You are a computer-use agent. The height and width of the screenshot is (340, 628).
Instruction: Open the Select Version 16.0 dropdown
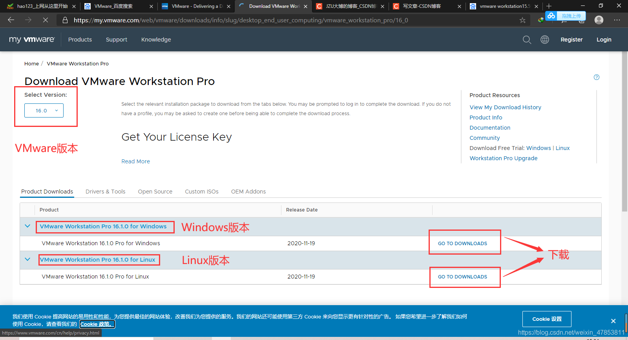pyautogui.click(x=44, y=110)
